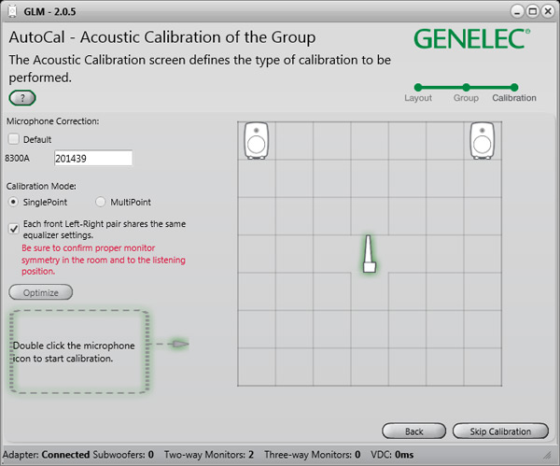Image resolution: width=560 pixels, height=466 pixels.
Task: Click the microphone icon in the grid
Action: tap(369, 254)
